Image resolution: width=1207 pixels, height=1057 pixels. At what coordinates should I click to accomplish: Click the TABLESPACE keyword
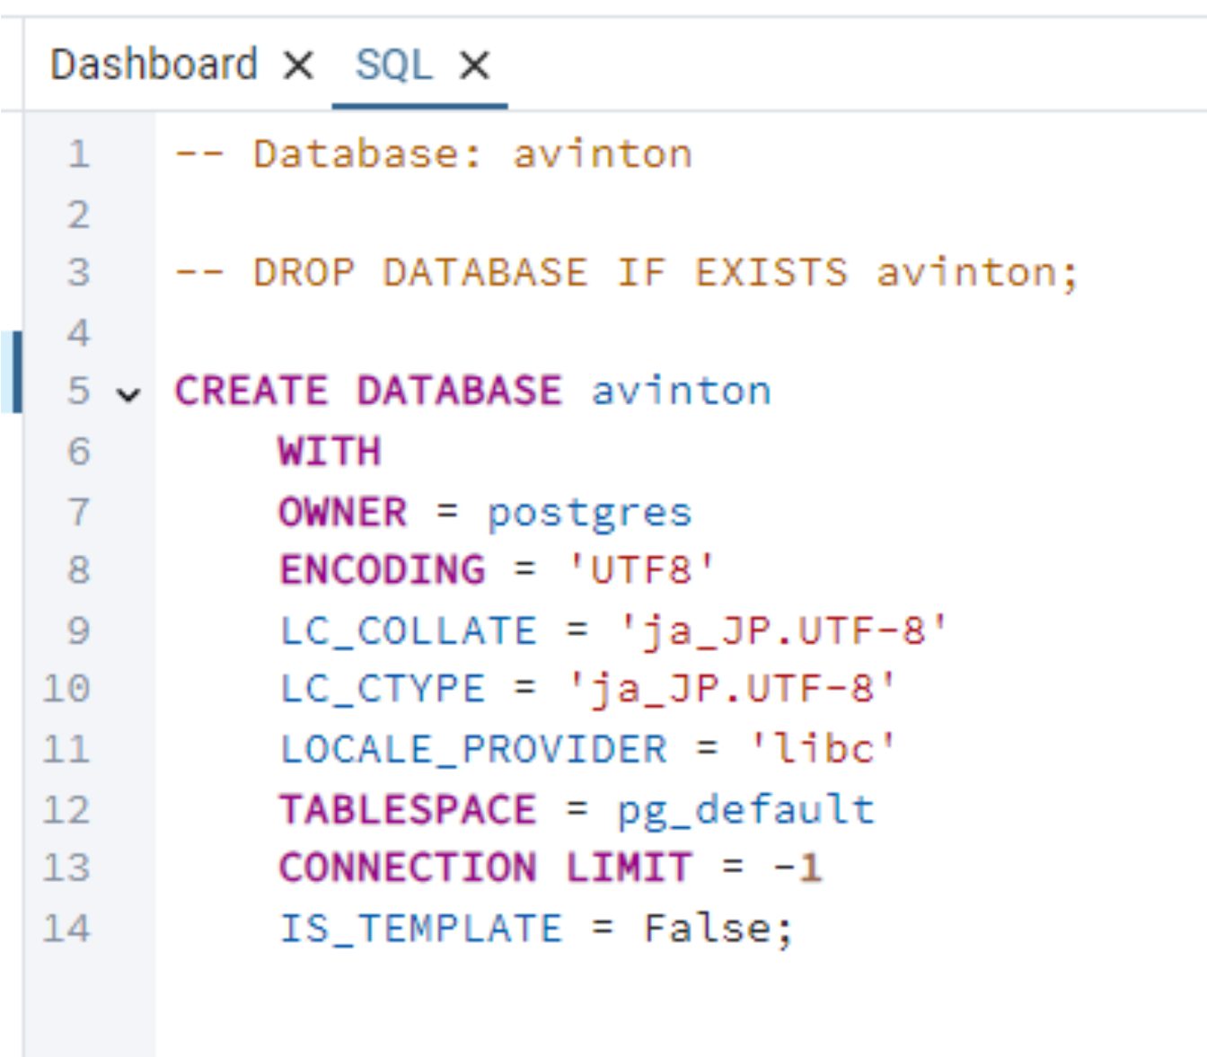408,809
